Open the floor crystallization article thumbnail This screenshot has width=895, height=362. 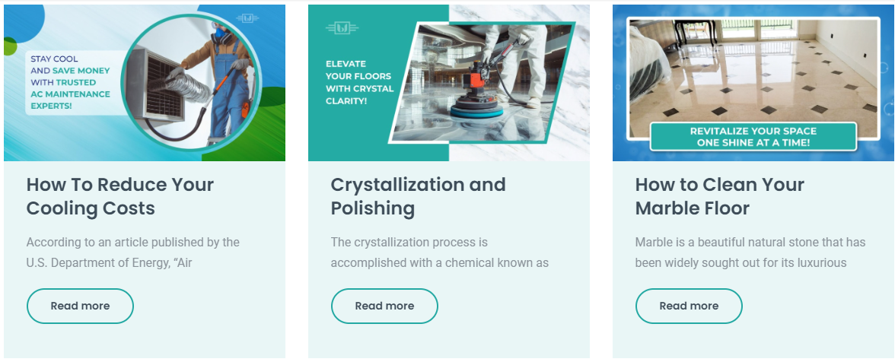[449, 83]
